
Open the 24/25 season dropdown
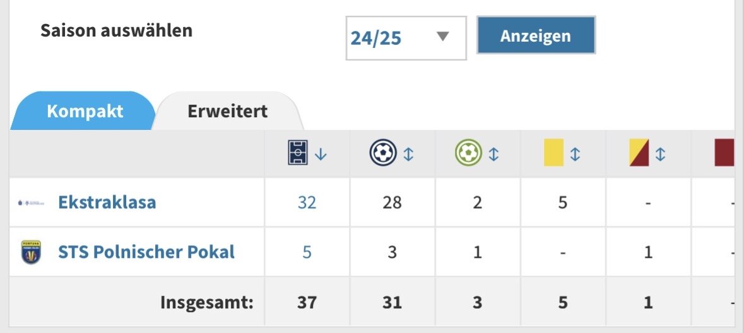pos(406,38)
